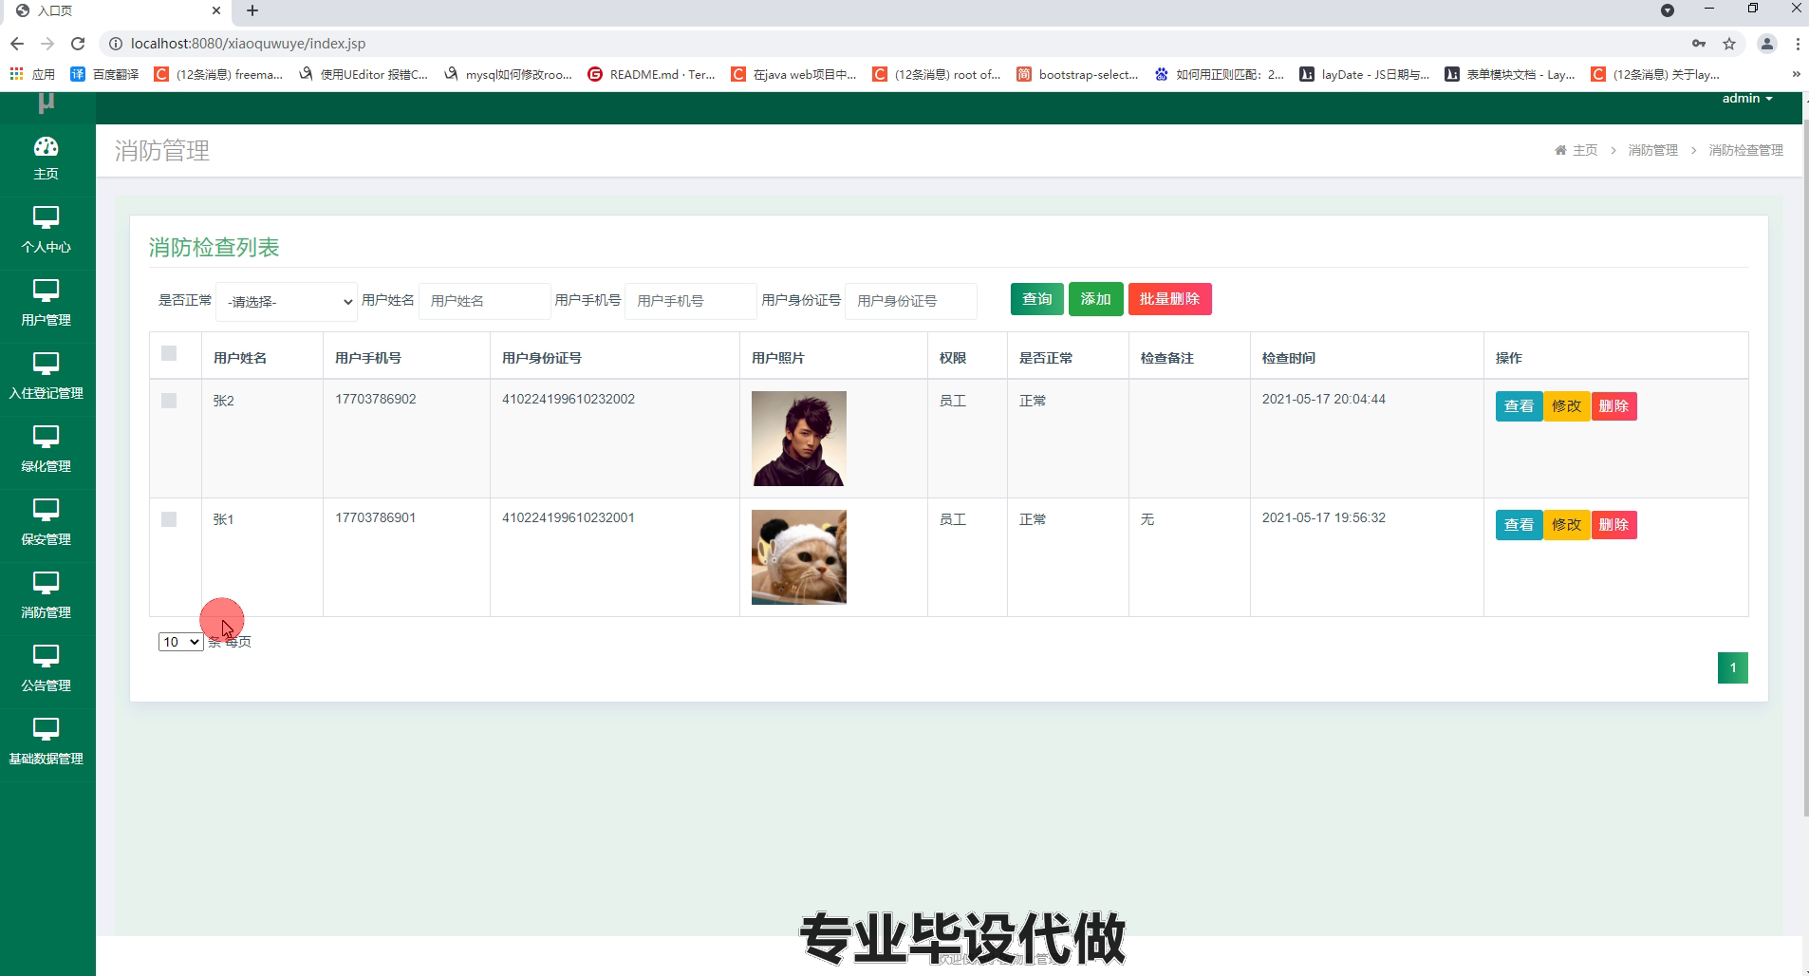Click 主页 breadcrumb link
This screenshot has height=976, width=1809.
coord(1576,150)
